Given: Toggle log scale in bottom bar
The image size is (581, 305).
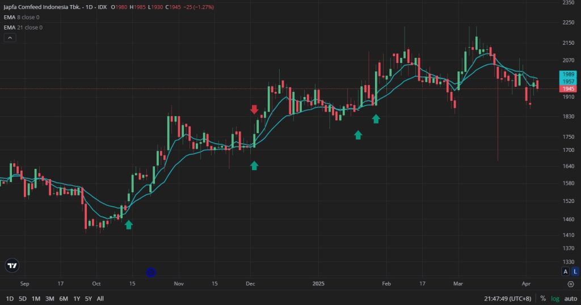Looking at the screenshot, I should pyautogui.click(x=555, y=298).
